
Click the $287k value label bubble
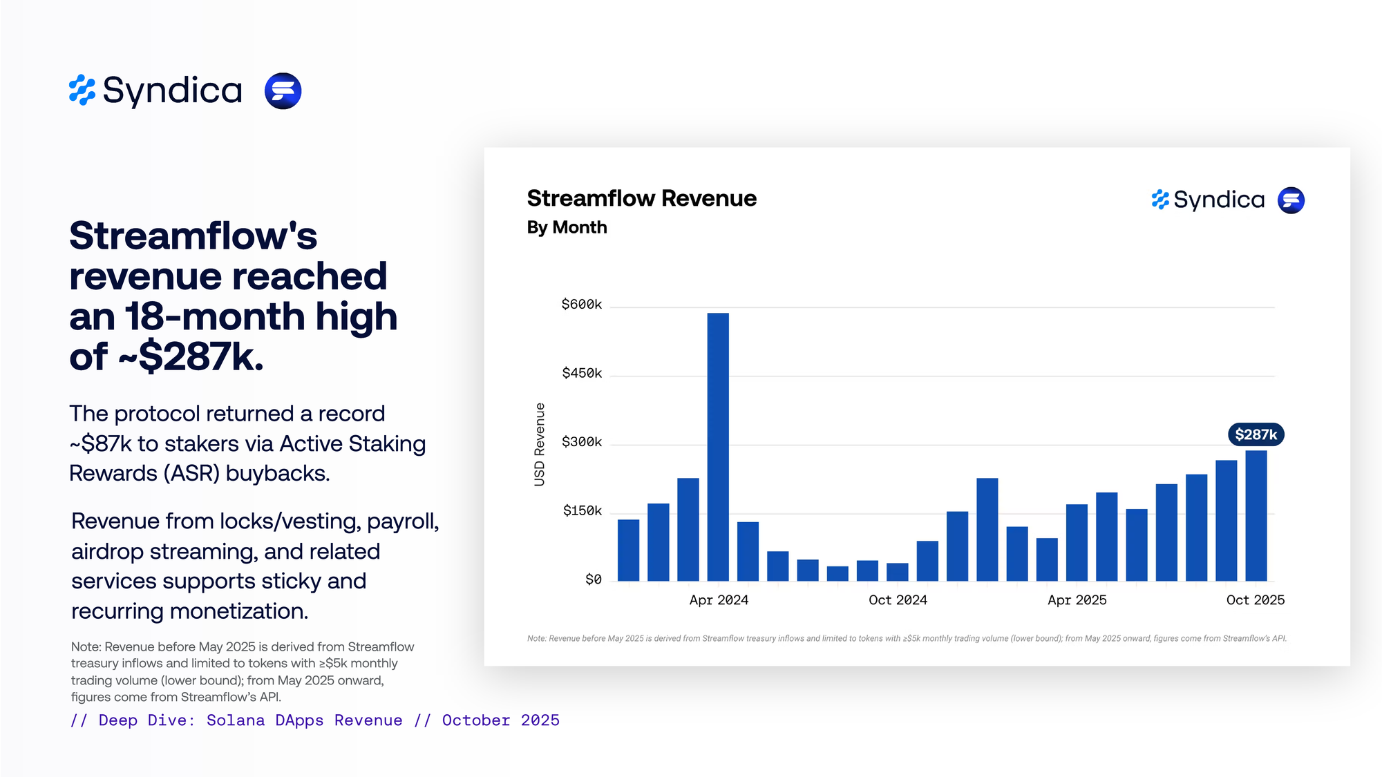(1256, 434)
